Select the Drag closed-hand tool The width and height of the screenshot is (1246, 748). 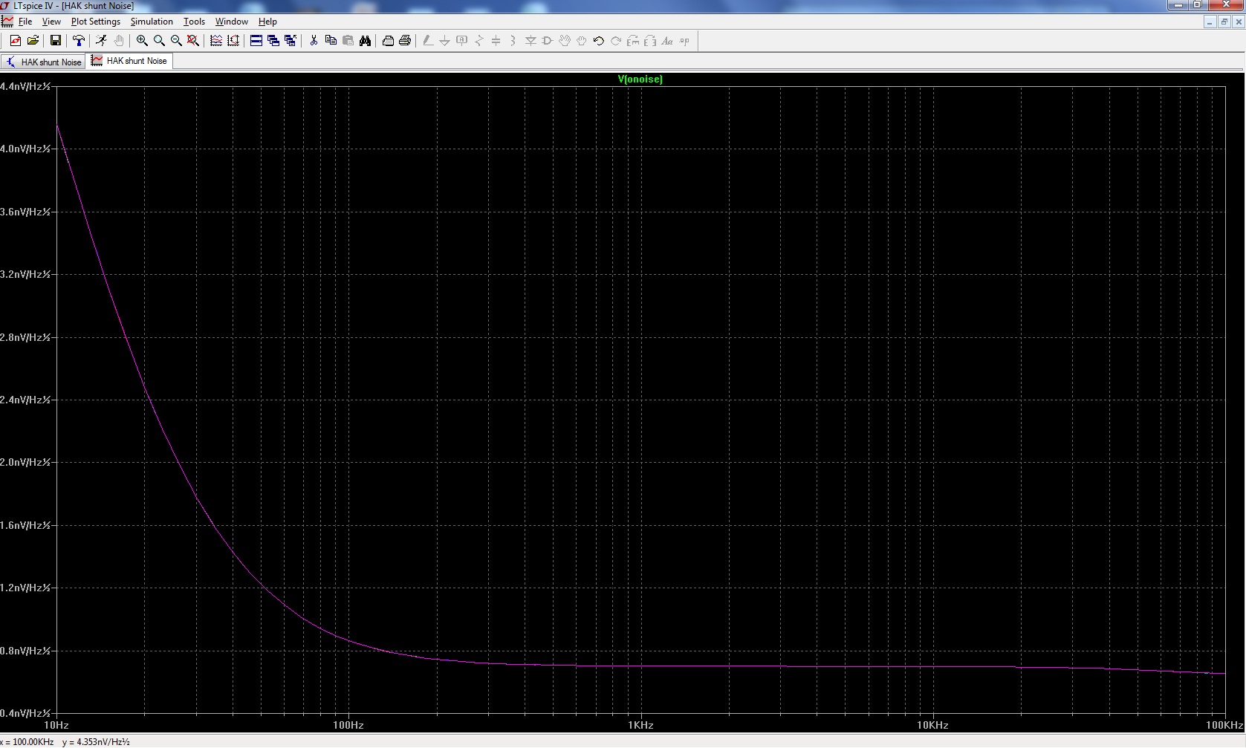tap(582, 41)
